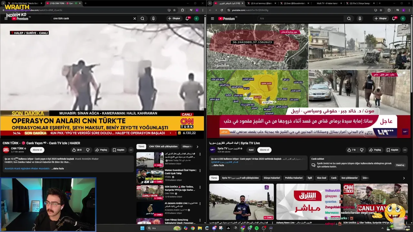Screen dimensions: 413x232
Task: Open Chrome from the taskbar
Action: (193, 228)
